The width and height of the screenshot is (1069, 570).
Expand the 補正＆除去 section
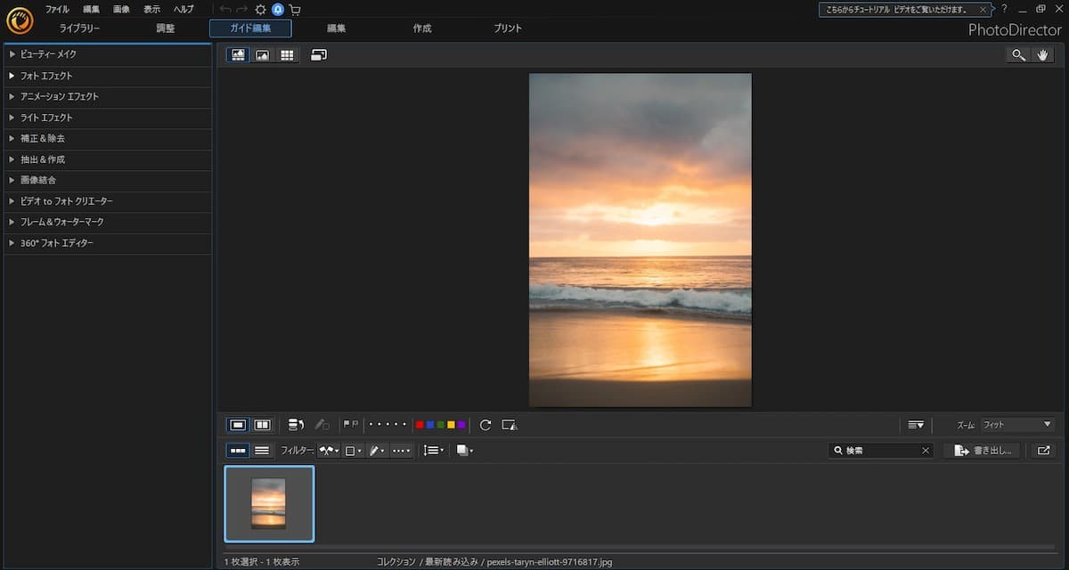pyautogui.click(x=43, y=138)
